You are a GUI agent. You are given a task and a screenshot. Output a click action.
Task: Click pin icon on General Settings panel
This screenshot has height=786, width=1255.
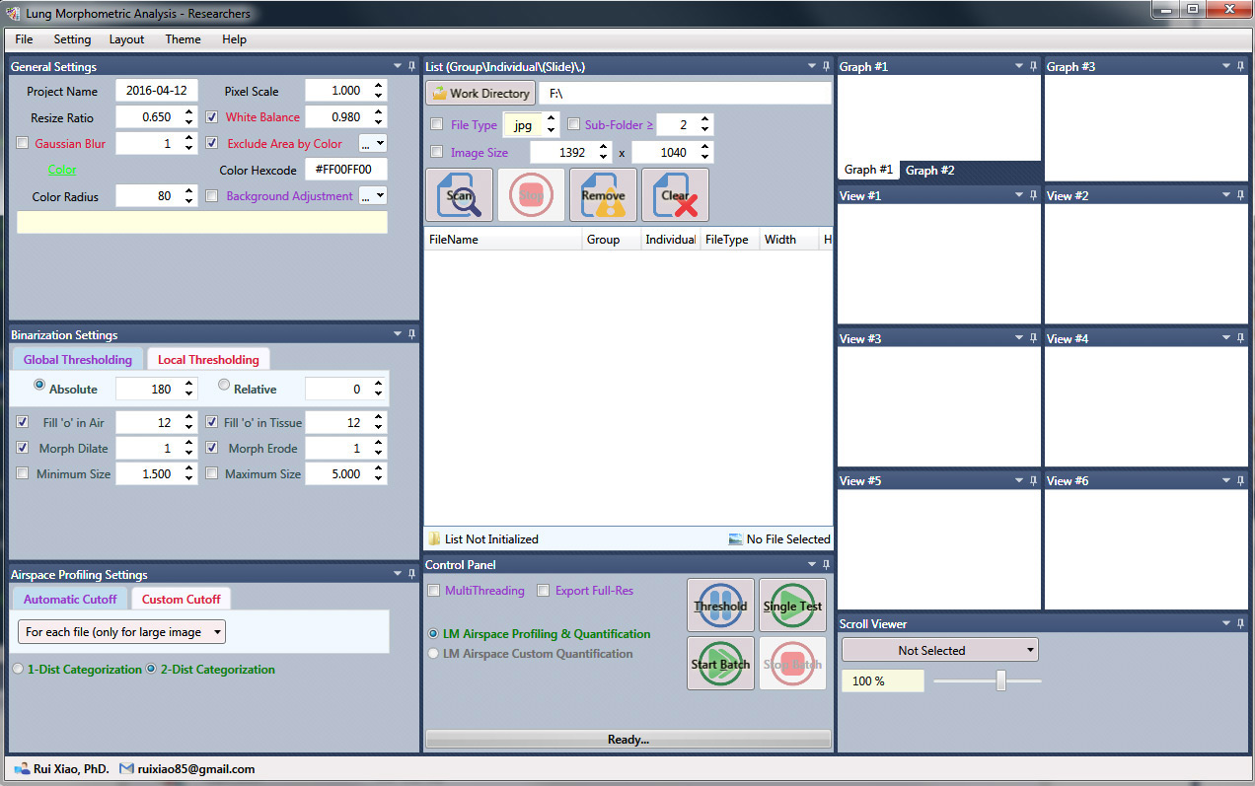tap(411, 67)
